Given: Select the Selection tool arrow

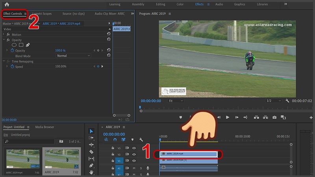Looking at the screenshot, I should (x=91, y=131).
